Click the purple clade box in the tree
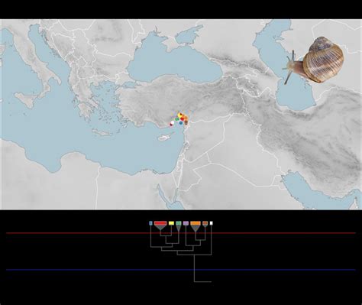The width and height of the screenshot is (362, 305). tap(186, 223)
